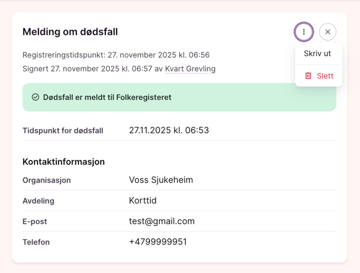
Task: Click the email address test@gmail.com
Action: click(162, 221)
